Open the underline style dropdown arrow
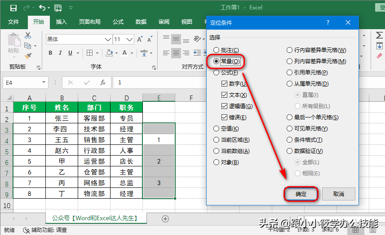 tap(78, 53)
